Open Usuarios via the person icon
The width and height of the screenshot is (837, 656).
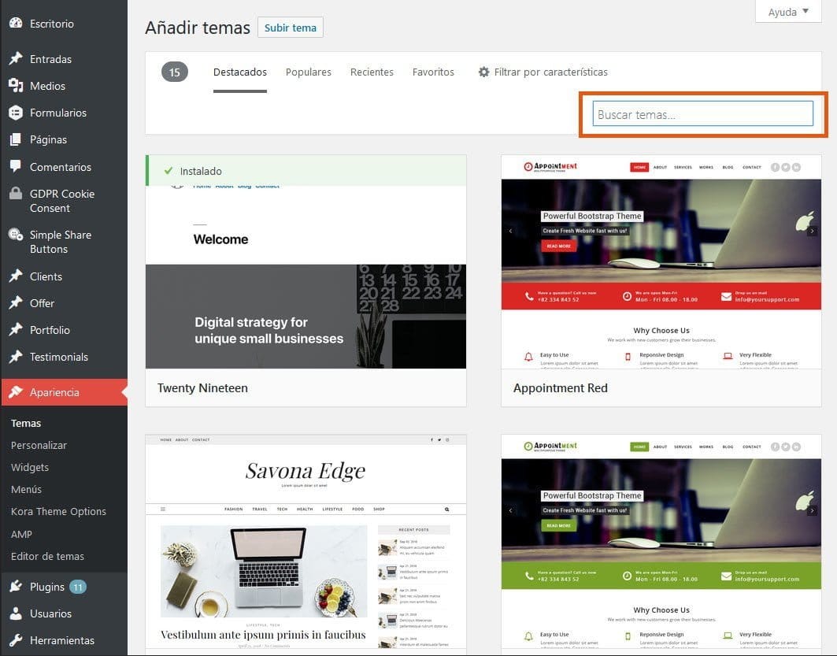(x=16, y=613)
